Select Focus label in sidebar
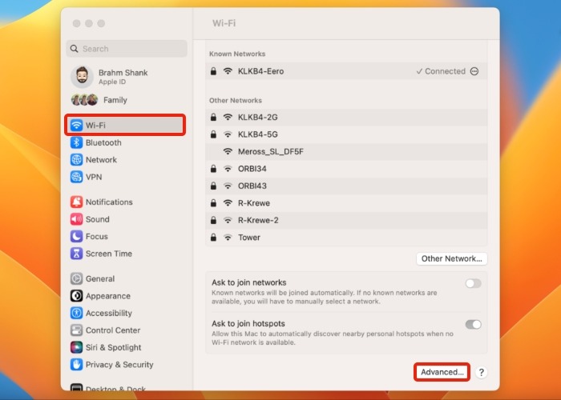Viewport: 561px width, 400px height. pyautogui.click(x=97, y=236)
